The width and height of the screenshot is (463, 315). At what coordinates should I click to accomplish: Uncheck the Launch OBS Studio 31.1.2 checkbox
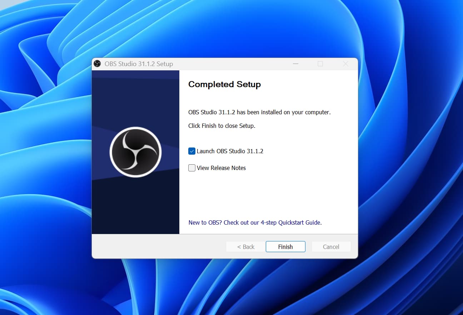point(192,151)
